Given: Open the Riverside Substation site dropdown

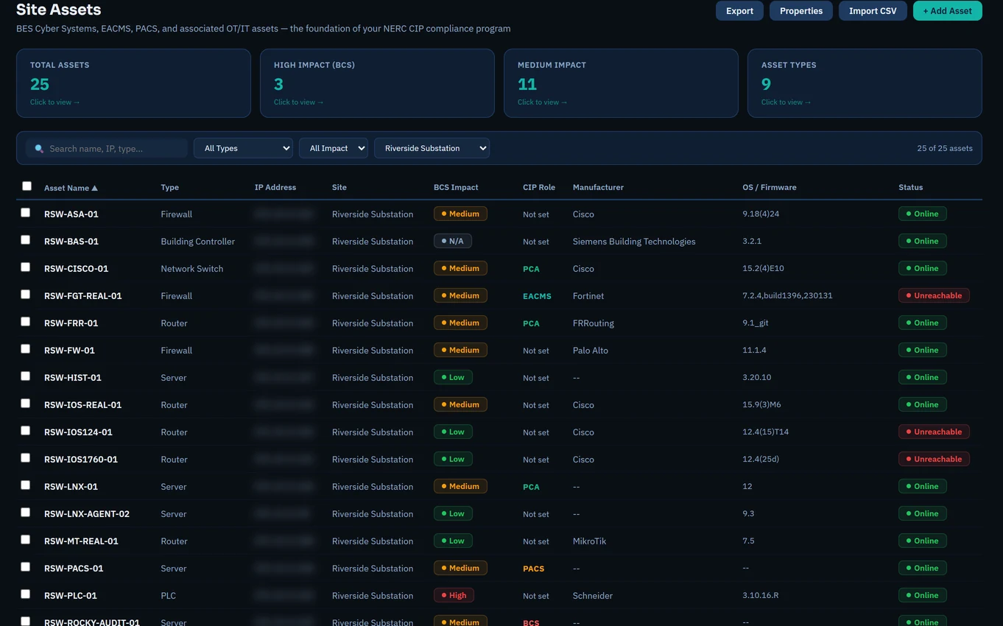Looking at the screenshot, I should coord(432,148).
